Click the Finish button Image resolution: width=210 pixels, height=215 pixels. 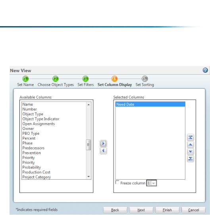point(167,210)
